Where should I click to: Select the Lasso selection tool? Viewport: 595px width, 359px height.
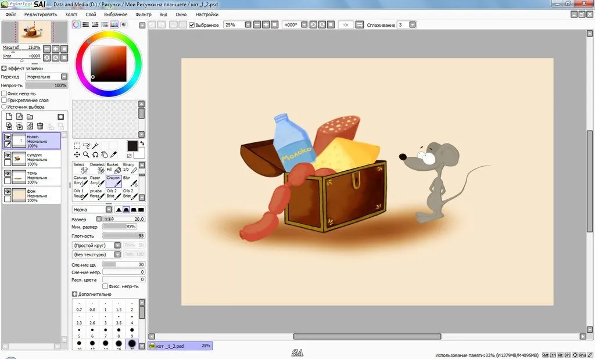point(86,146)
